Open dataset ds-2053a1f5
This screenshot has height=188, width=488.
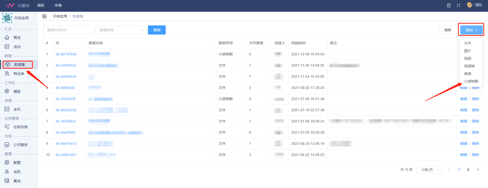(x=66, y=99)
